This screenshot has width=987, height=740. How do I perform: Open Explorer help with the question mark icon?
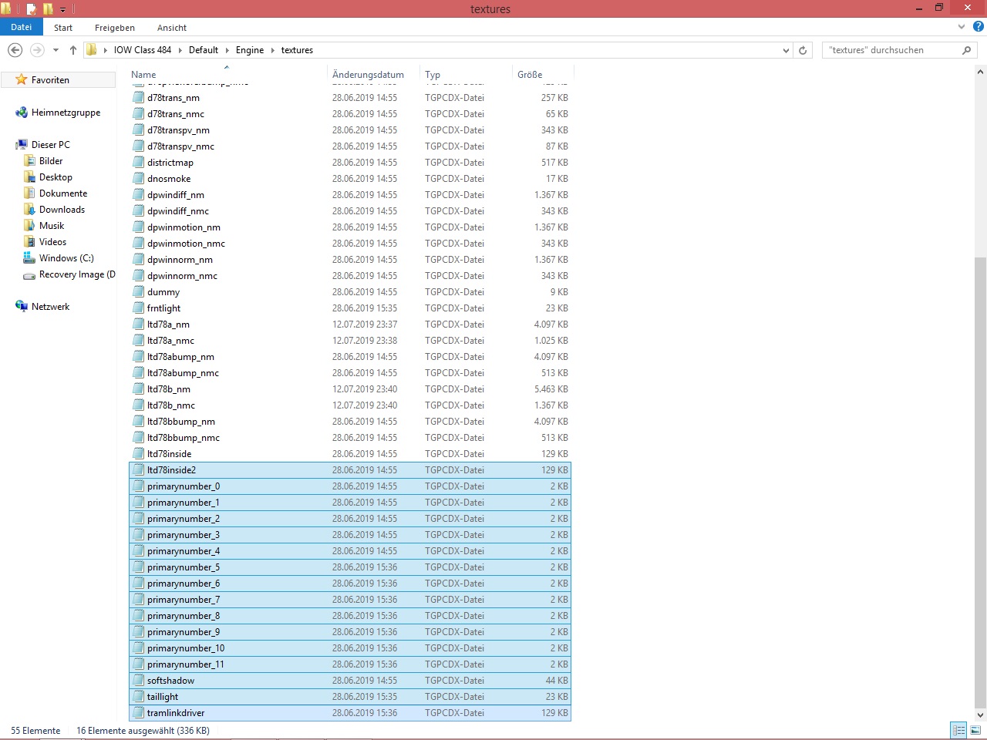tap(978, 27)
